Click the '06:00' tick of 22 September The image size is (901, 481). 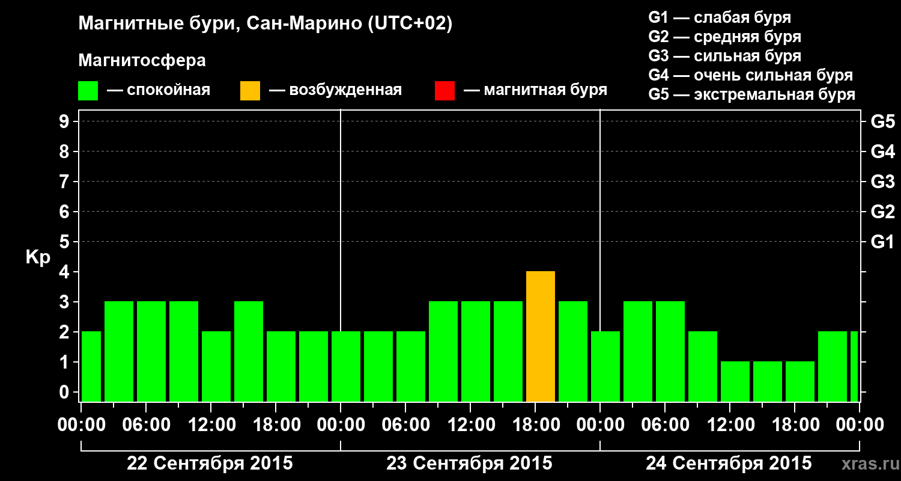(x=146, y=425)
